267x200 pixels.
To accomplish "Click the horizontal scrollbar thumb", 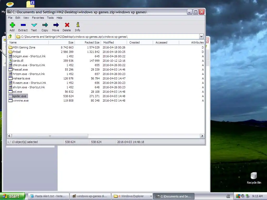I will (50, 136).
